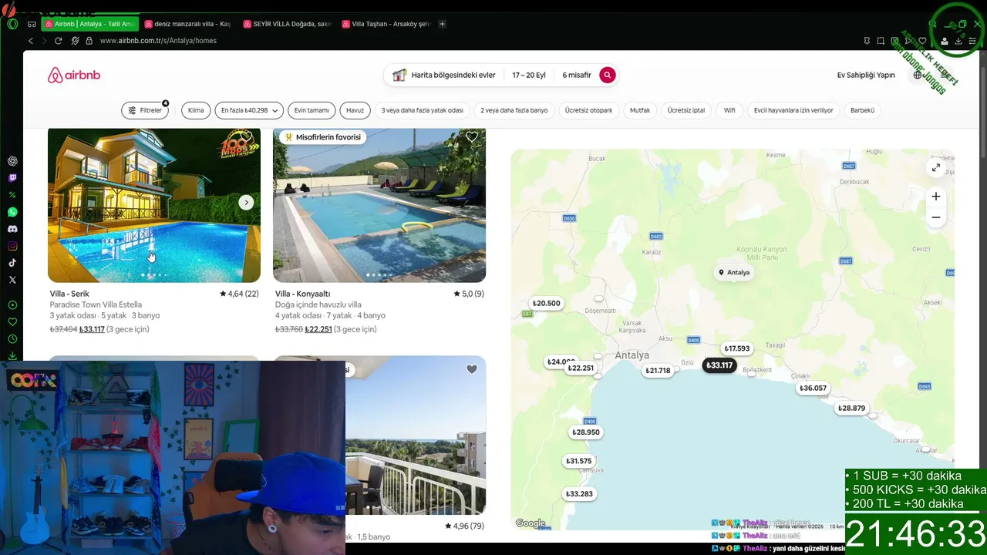Enable 2 veya daha fazla banyo

514,110
